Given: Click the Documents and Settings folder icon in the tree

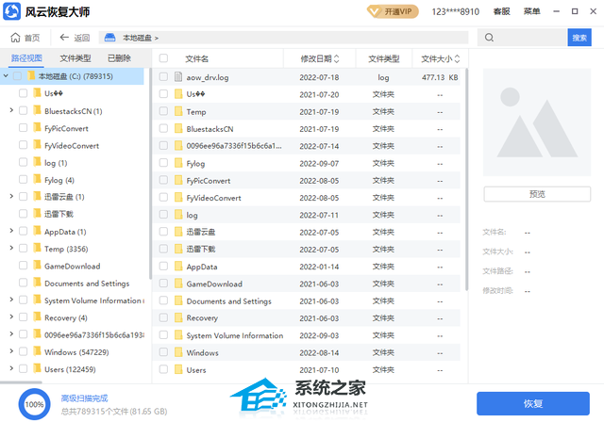Looking at the screenshot, I should (37, 283).
